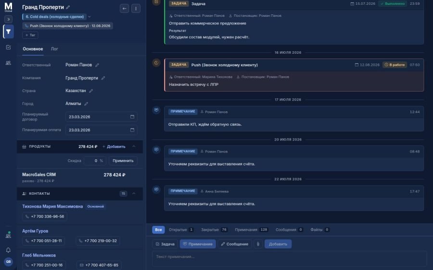Expand the left sidebar arrow
Viewport: 433px width, 270px height.
[8, 19]
